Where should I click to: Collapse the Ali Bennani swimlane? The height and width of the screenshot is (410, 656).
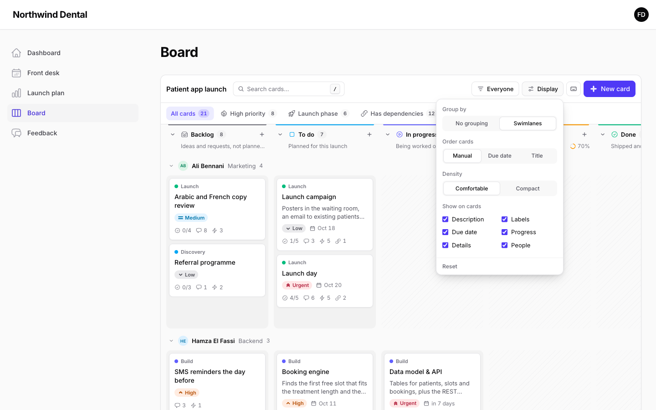171,166
